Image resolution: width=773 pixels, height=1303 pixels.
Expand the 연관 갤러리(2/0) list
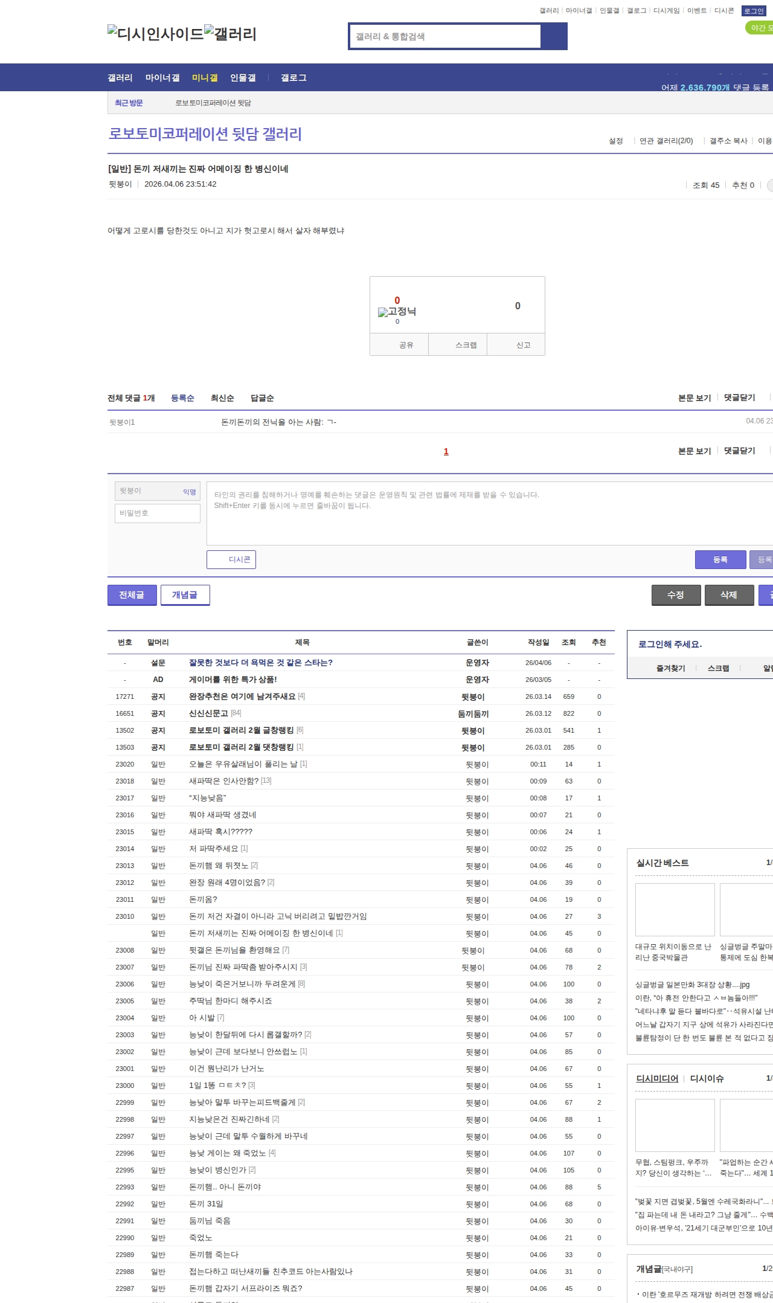(x=666, y=141)
